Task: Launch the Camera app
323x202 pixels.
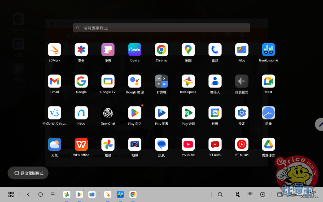Action: [135, 144]
